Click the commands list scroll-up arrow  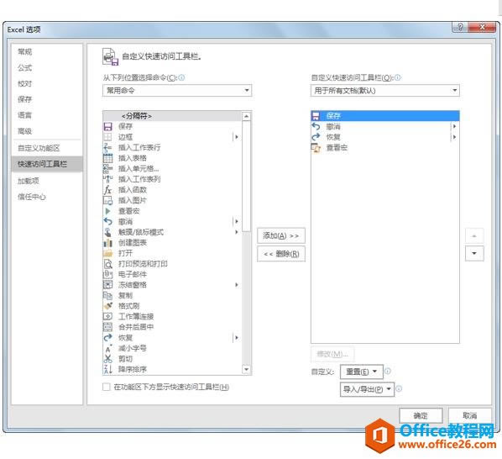(x=246, y=116)
